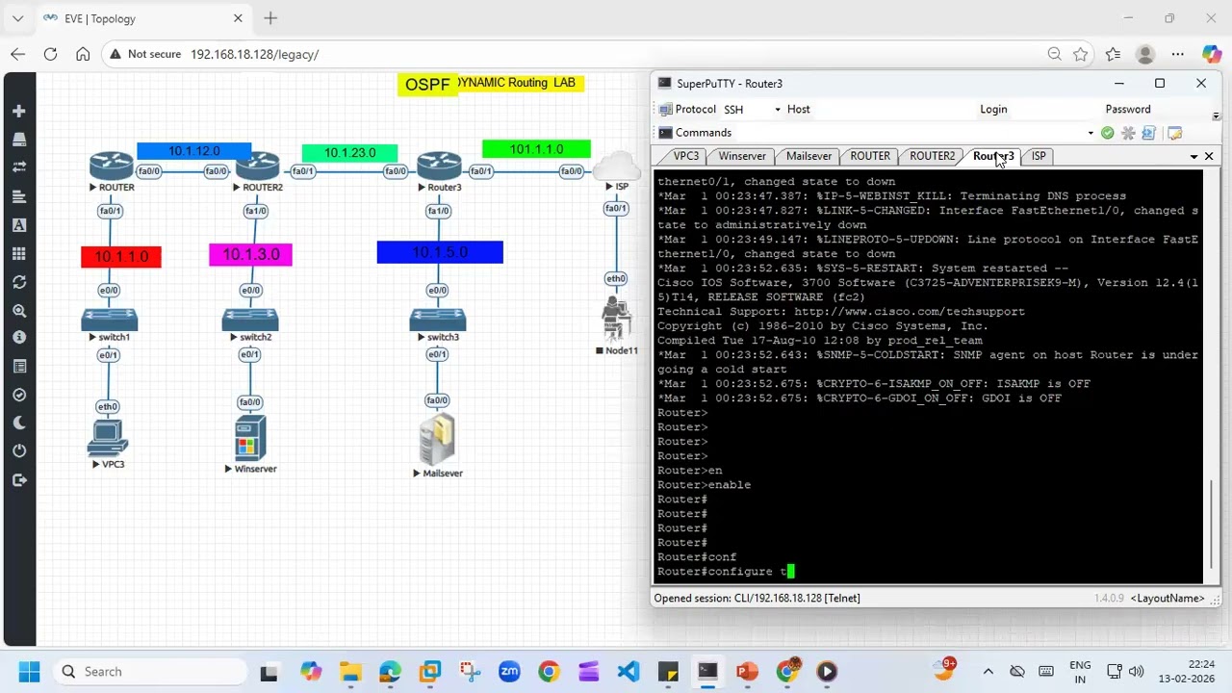The height and width of the screenshot is (693, 1232).
Task: Close the active SuperPuTTY session tab
Action: pyautogui.click(x=1209, y=156)
